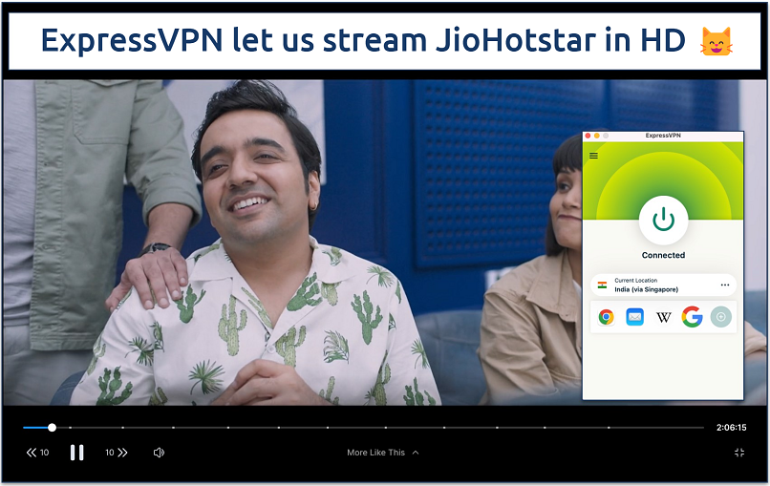Open the Google shortcut icon
The height and width of the screenshot is (486, 770).
click(692, 317)
